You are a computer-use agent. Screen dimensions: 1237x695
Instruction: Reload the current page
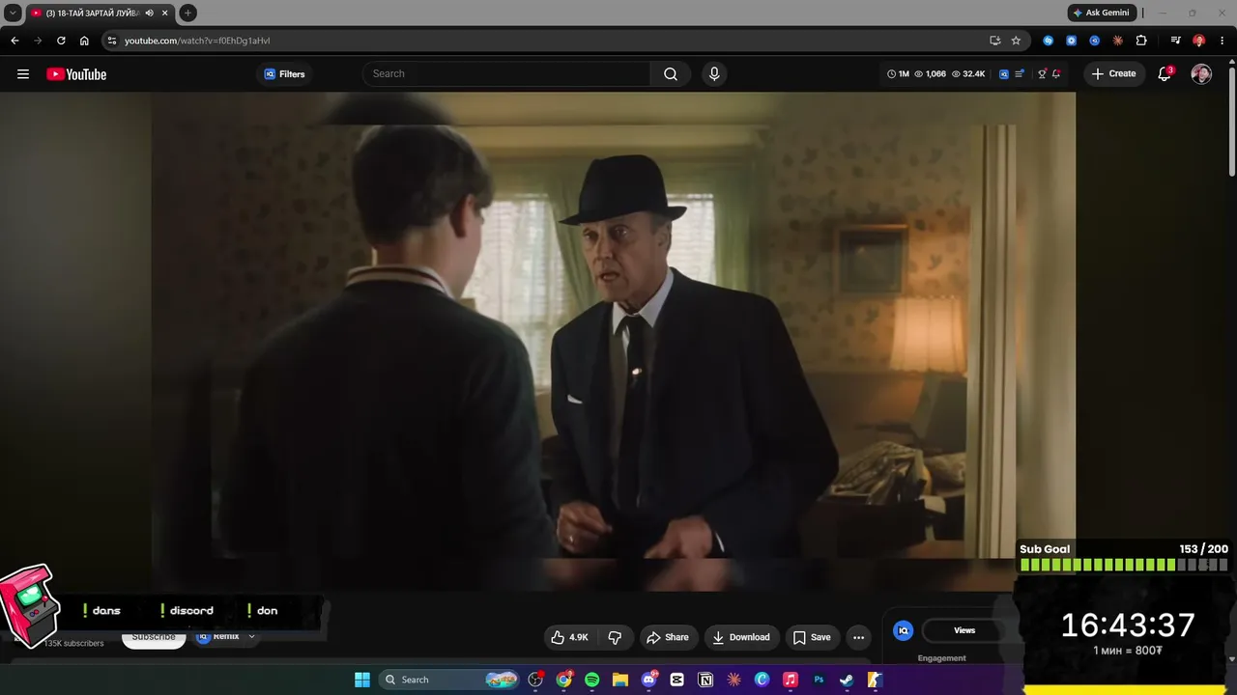coord(61,41)
